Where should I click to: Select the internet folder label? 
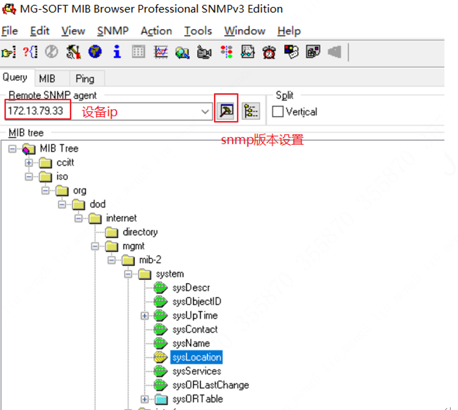click(x=121, y=218)
